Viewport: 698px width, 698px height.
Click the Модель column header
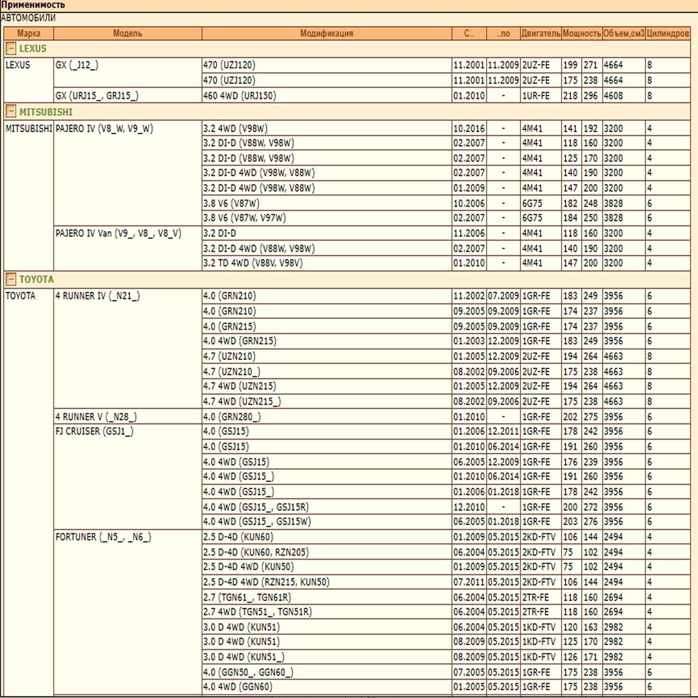click(x=127, y=33)
